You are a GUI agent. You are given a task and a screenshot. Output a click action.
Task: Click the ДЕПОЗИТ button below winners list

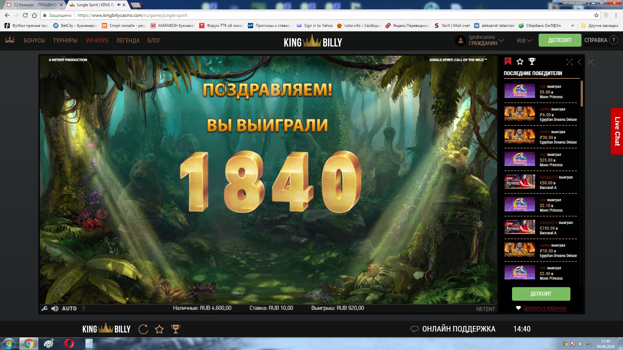[x=541, y=294]
